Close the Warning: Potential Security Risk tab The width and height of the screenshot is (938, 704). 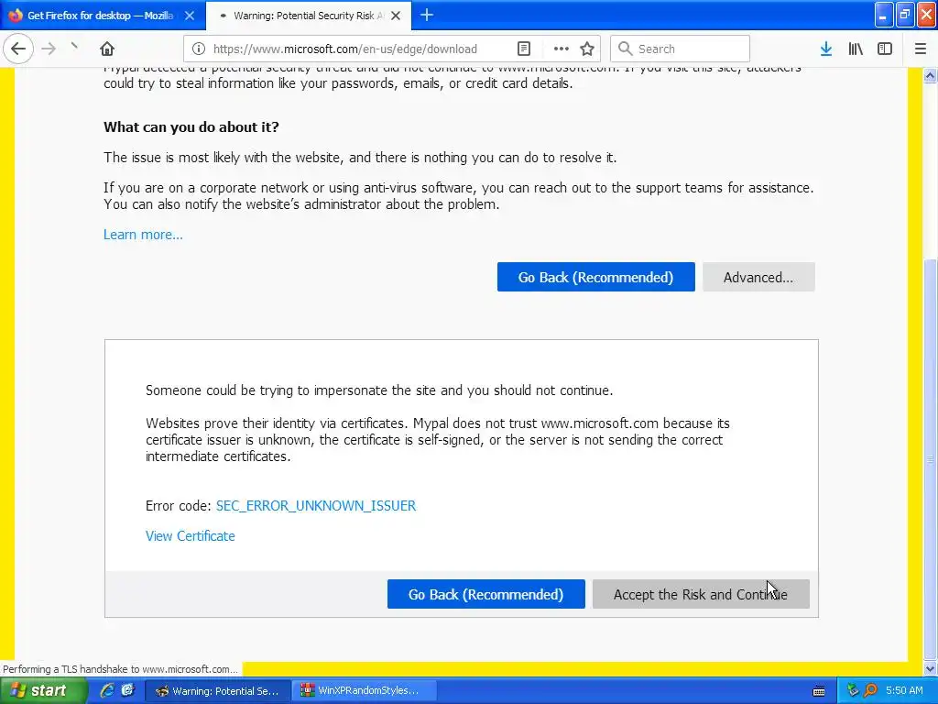click(x=396, y=16)
